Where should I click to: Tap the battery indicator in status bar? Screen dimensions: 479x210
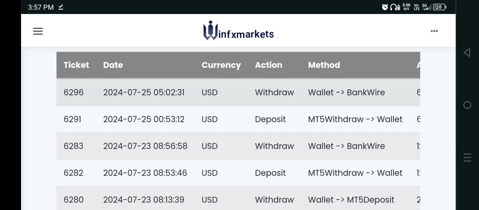pos(439,7)
